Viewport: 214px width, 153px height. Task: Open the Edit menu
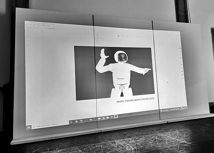pyautogui.click(x=30, y=24)
